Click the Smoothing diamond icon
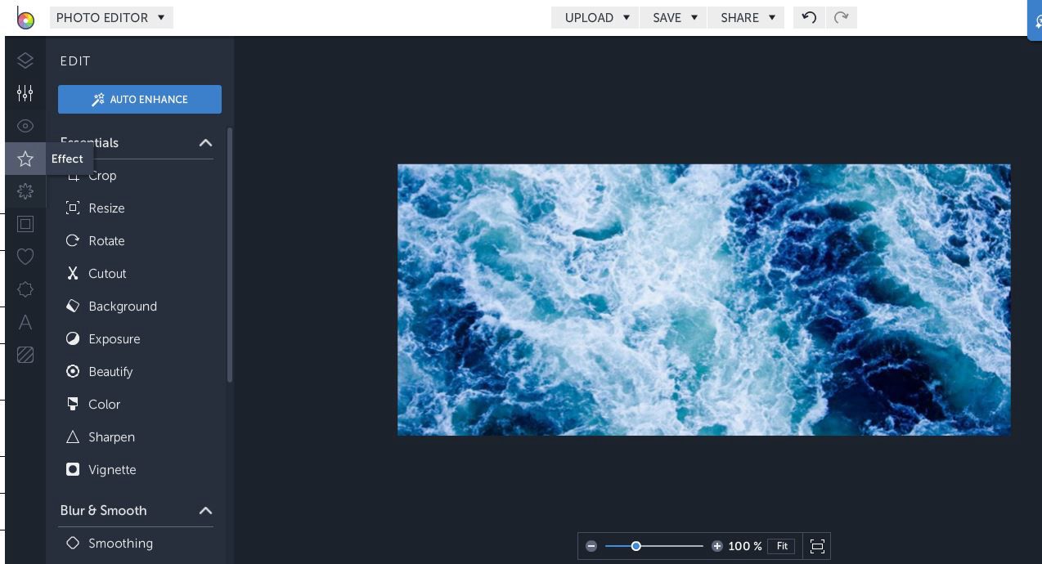 click(73, 543)
